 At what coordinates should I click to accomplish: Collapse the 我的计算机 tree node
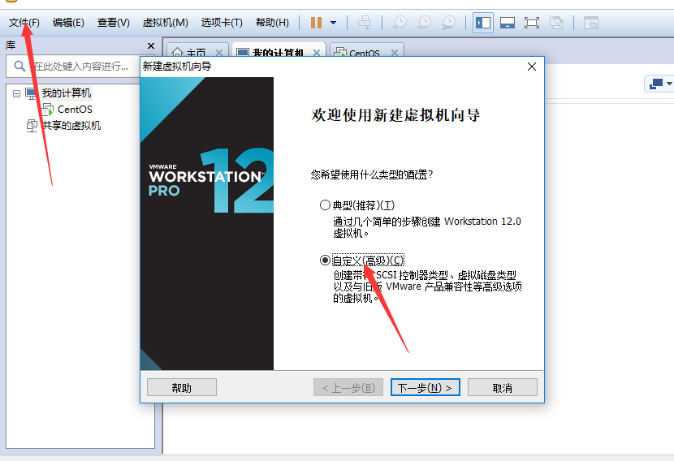16,93
